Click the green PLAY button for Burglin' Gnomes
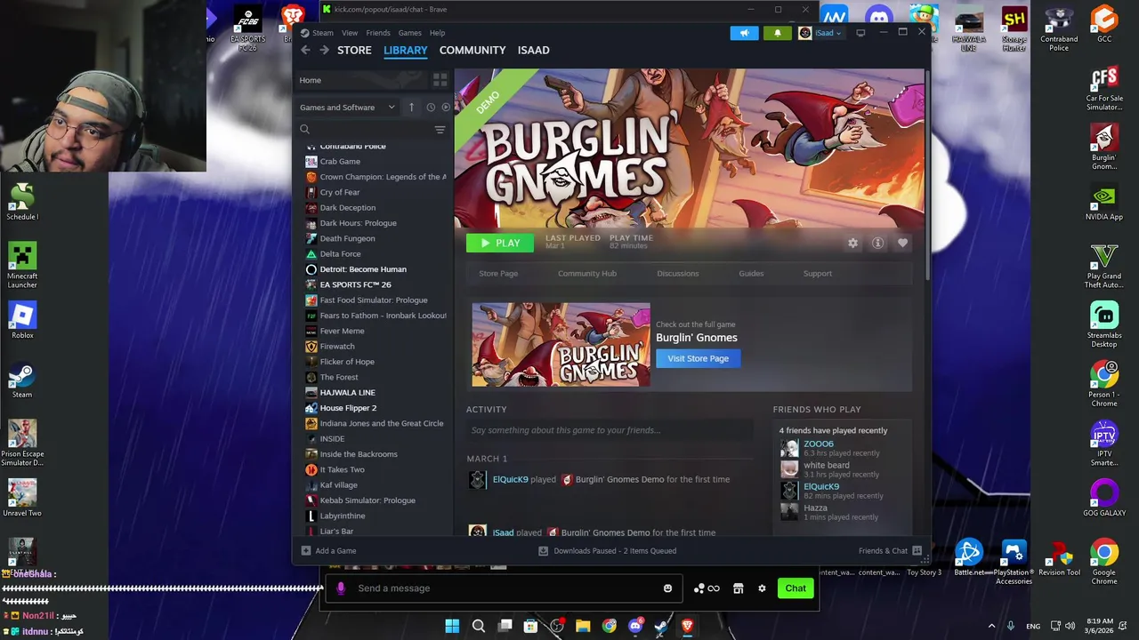Screen dimensions: 1139x640 (x=500, y=243)
